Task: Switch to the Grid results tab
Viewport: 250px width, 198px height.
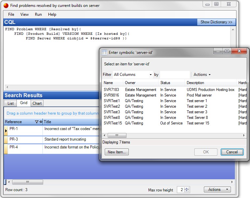Action: (24, 103)
